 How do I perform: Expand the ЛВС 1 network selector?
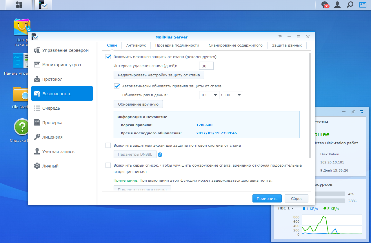pos(286,208)
